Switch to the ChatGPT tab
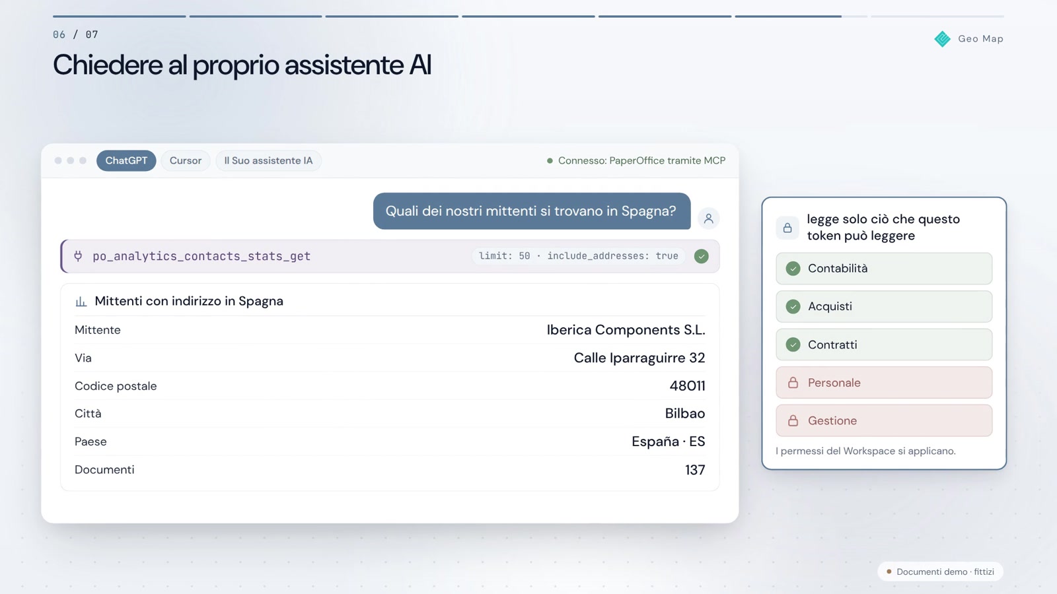 click(x=126, y=160)
